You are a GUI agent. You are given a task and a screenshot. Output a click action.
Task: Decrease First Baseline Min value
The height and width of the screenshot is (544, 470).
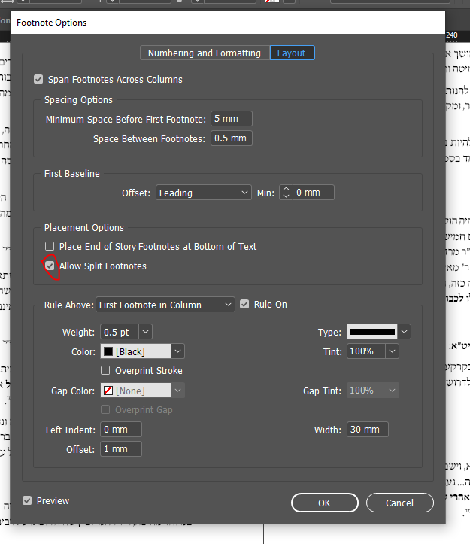click(286, 196)
